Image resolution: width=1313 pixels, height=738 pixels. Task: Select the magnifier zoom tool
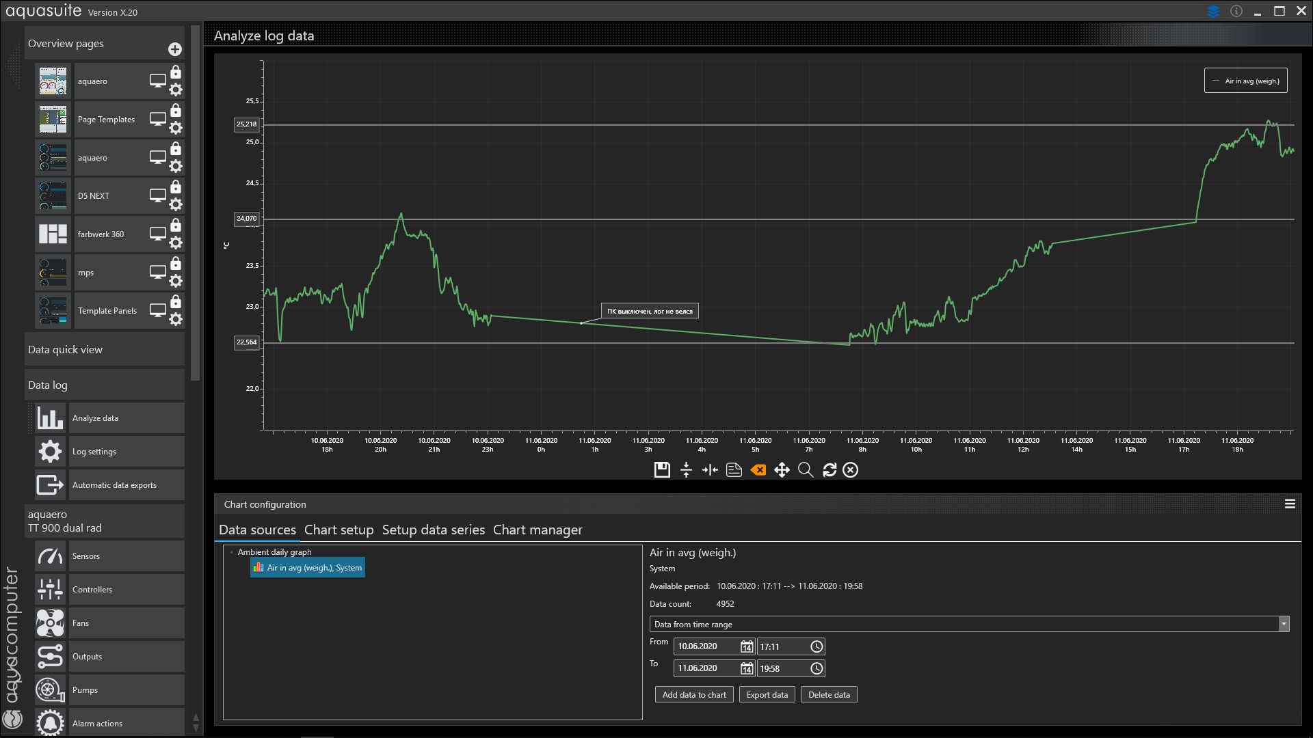pos(806,470)
